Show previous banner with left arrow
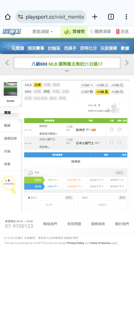This screenshot has height=314, width=134. point(7,63)
